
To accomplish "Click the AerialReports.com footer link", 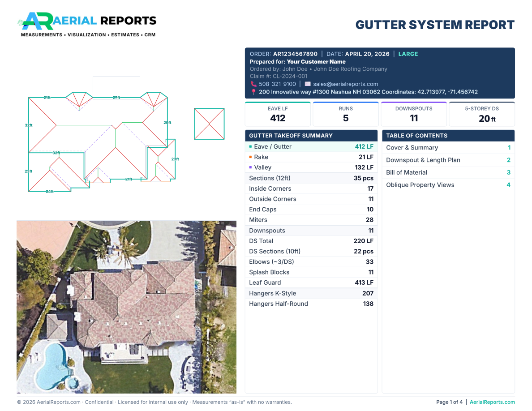I will (x=492, y=402).
